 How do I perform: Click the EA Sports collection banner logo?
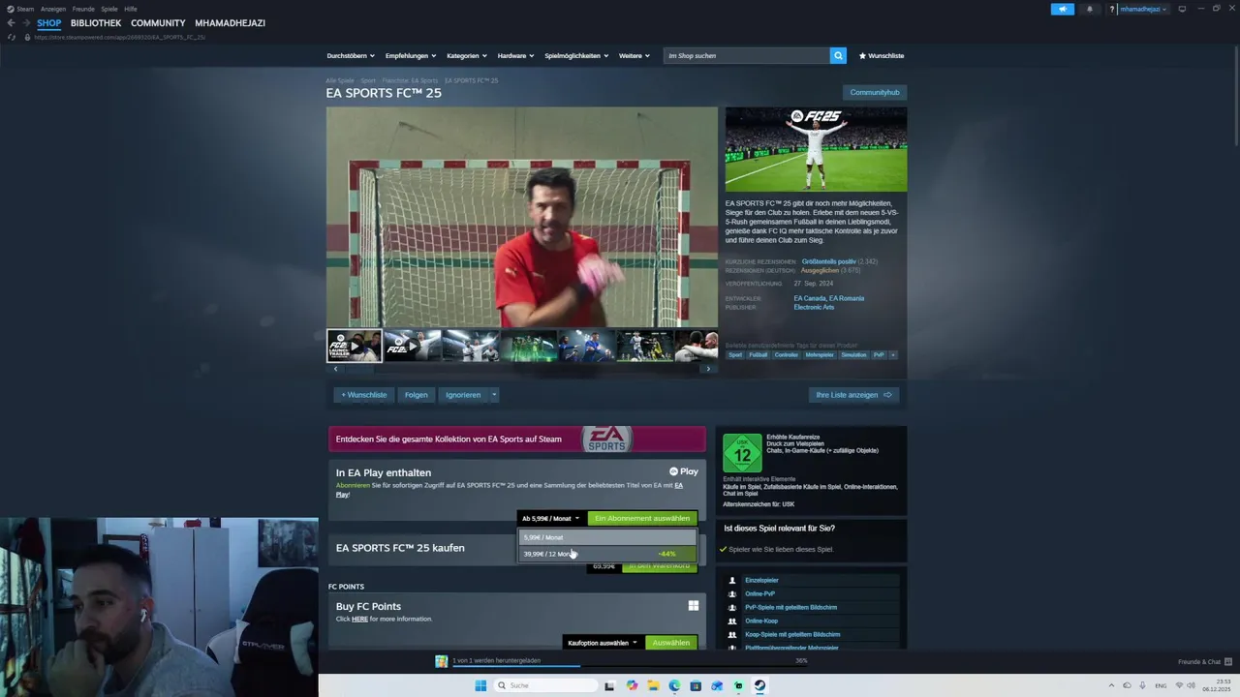coord(606,439)
